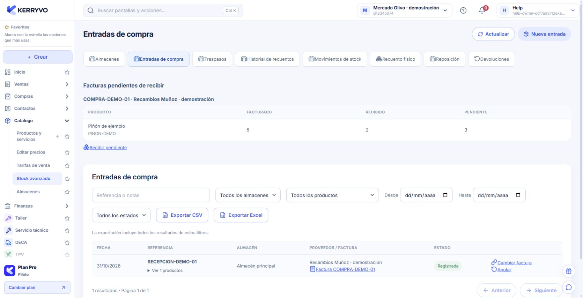The width and height of the screenshot is (583, 298).
Task: Star the Taller menu item
Action: coord(67,218)
